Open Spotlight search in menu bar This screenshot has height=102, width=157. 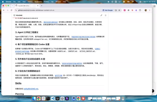coord(137,2)
